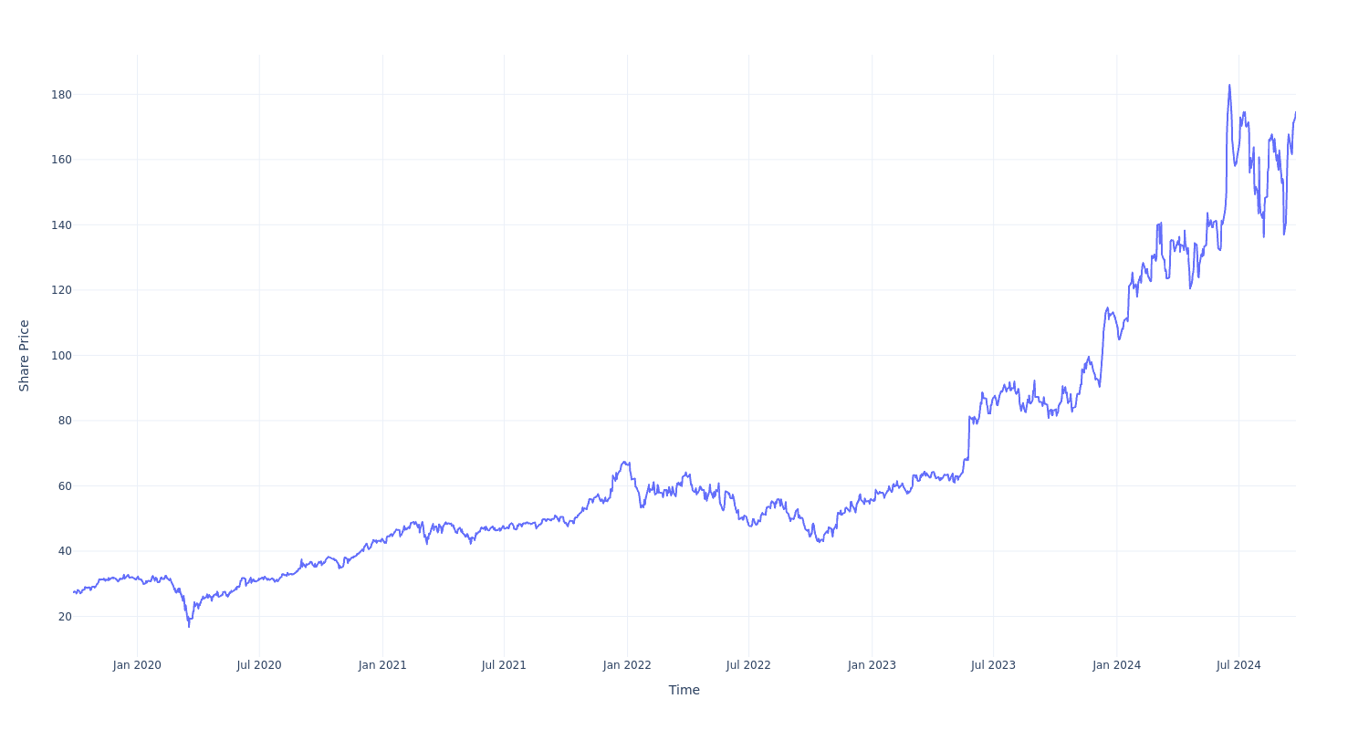Image resolution: width=1369 pixels, height=730 pixels.
Task: Select the 'Jan 2024' x-axis label
Action: click(1116, 665)
